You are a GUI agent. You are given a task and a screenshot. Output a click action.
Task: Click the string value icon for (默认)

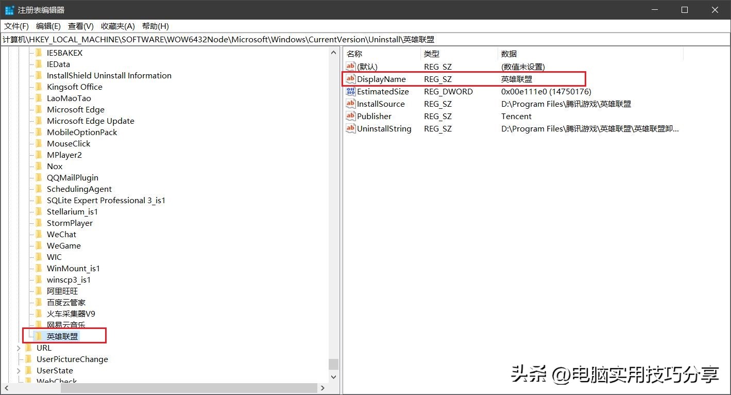point(351,67)
